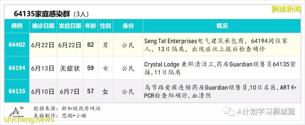Image resolution: width=305 pixels, height=125 pixels.
Task: Click the 性别 column header
Action: (105, 26)
